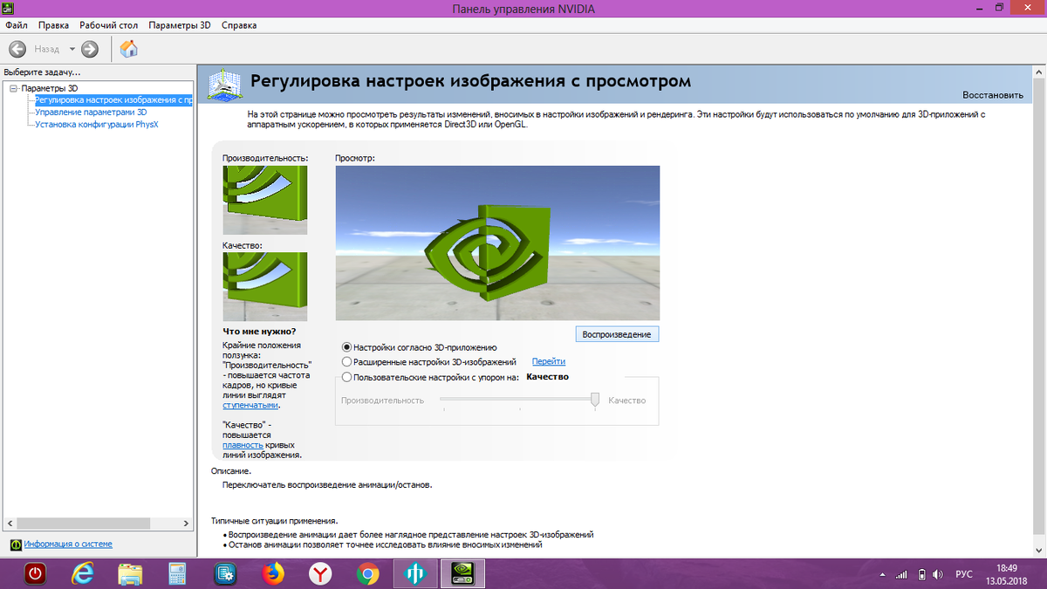
Task: Click the Forward arrow button
Action: (x=89, y=49)
